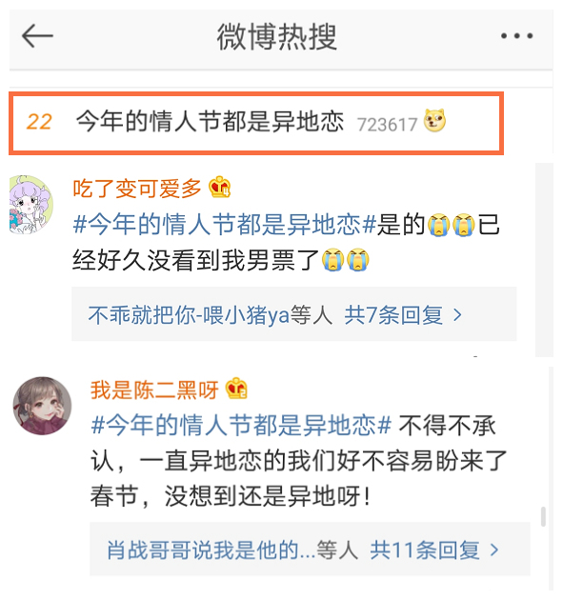Tap the crying emoji pair after 男票了

tap(345, 260)
